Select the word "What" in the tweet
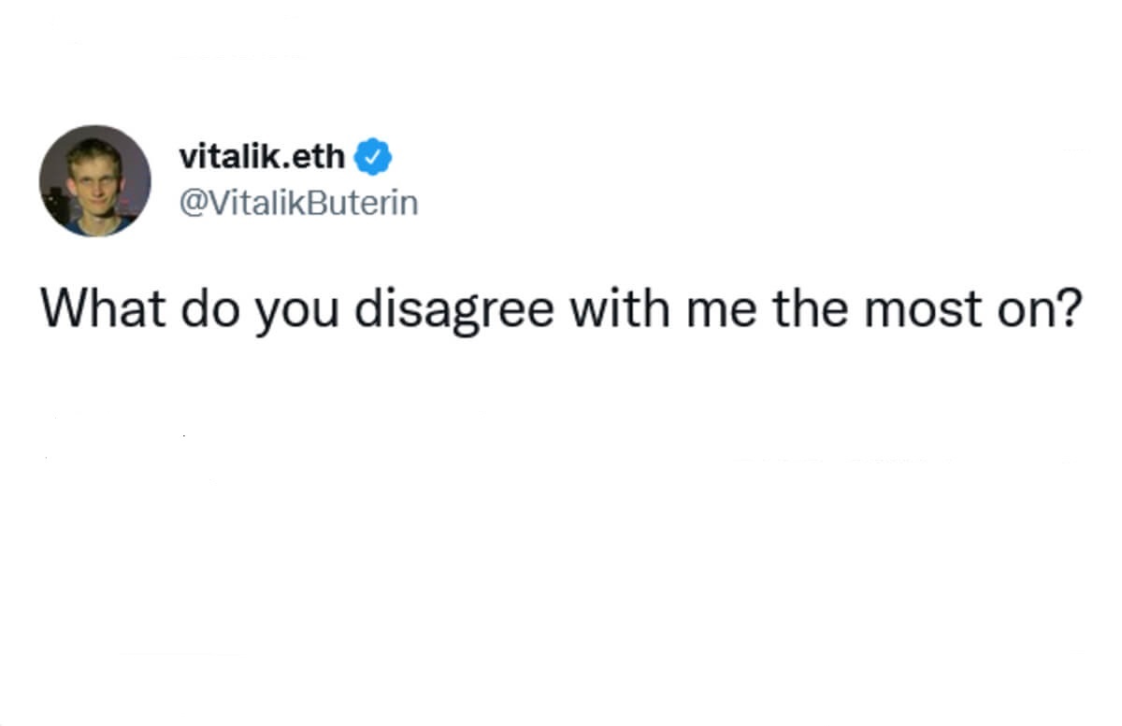The height and width of the screenshot is (726, 1122). pos(101,308)
